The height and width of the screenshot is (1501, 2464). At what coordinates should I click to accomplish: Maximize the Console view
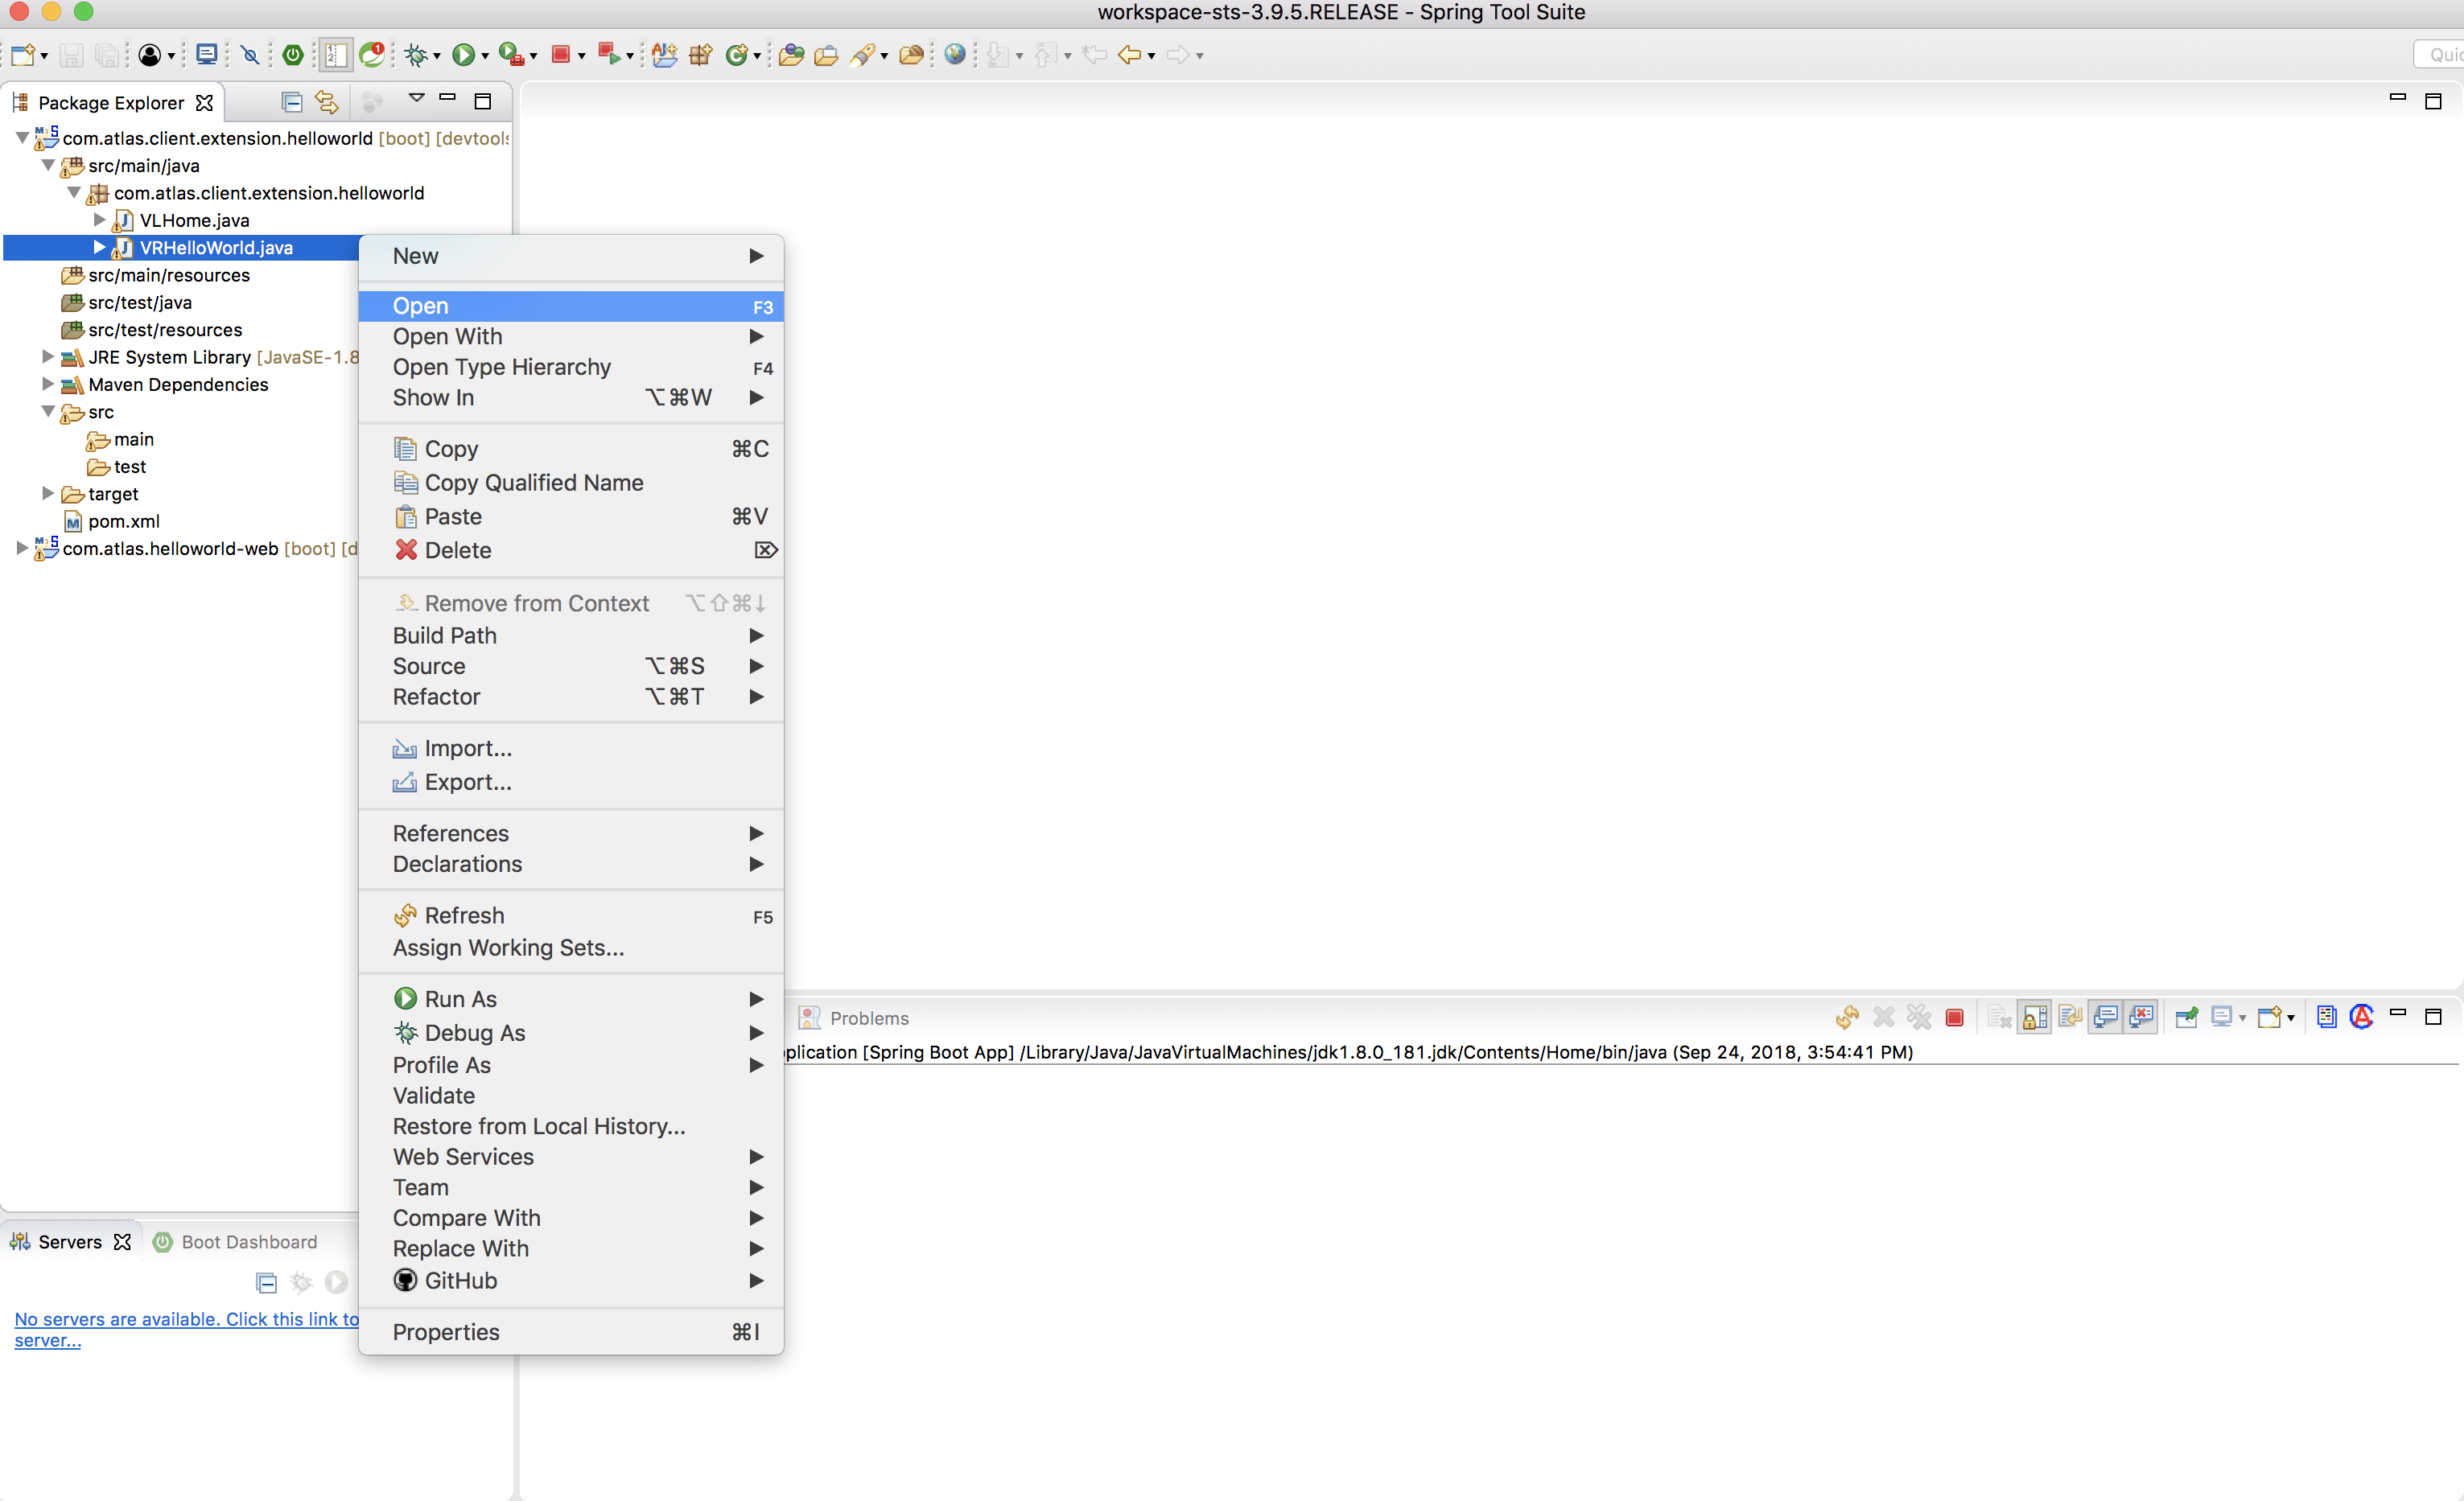pyautogui.click(x=2433, y=1016)
